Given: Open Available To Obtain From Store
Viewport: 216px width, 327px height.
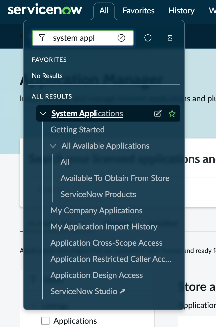Looking at the screenshot, I should 115,178.
